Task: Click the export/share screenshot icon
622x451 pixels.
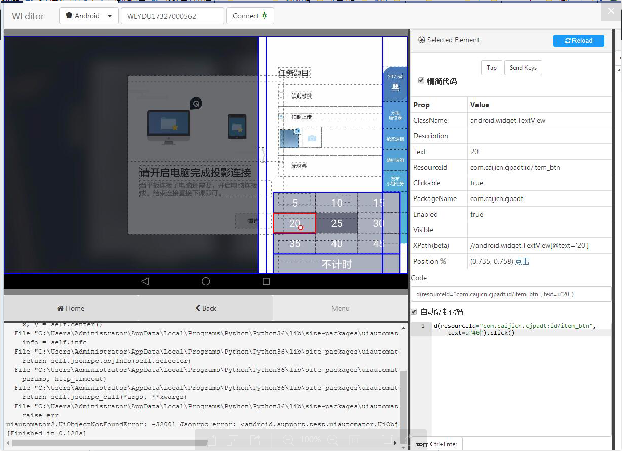Action: click(255, 440)
